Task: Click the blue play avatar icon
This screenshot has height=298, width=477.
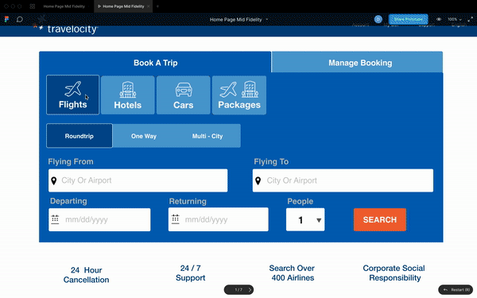Action: click(378, 19)
